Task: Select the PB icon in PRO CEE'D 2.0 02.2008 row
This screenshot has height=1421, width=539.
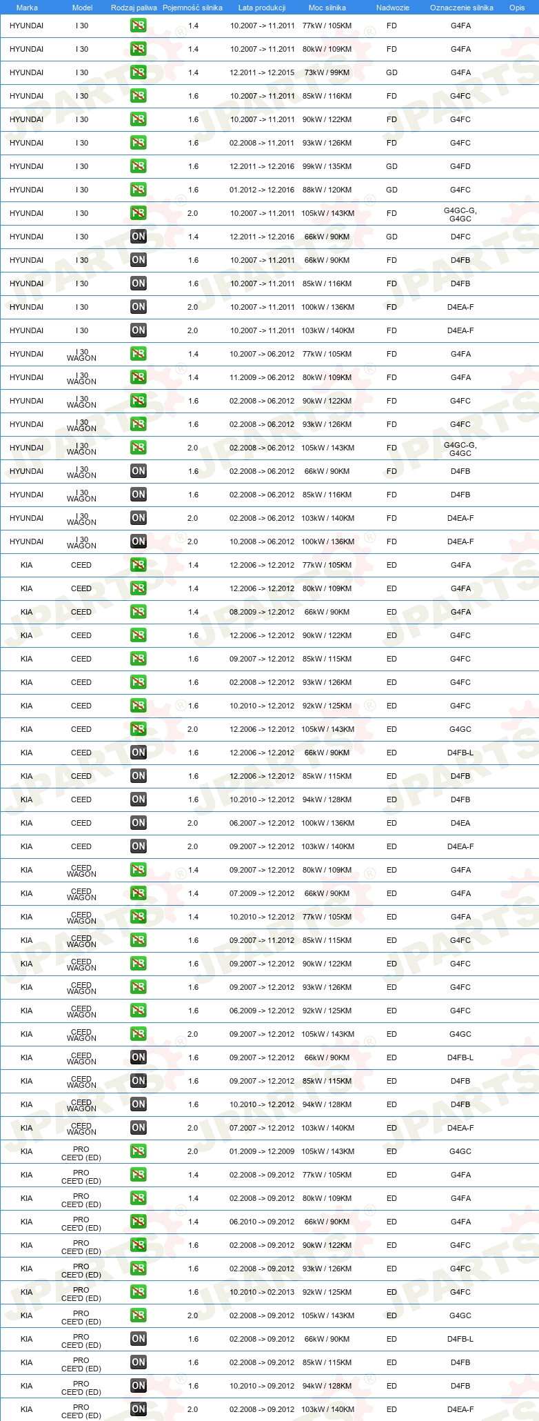Action: point(138,1315)
